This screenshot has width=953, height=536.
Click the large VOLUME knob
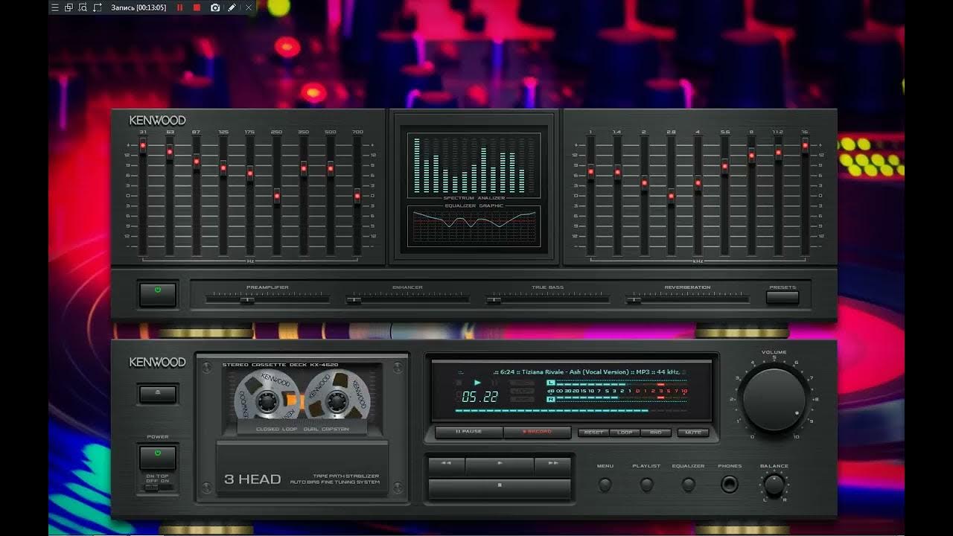tap(774, 399)
